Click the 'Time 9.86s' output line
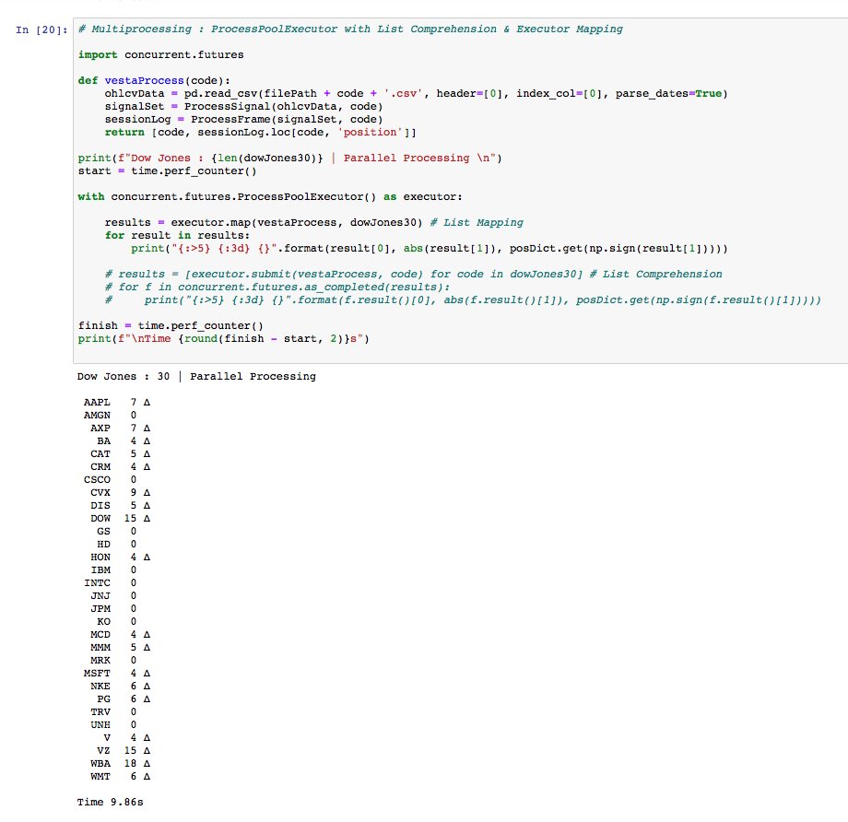This screenshot has width=848, height=822. click(x=111, y=803)
